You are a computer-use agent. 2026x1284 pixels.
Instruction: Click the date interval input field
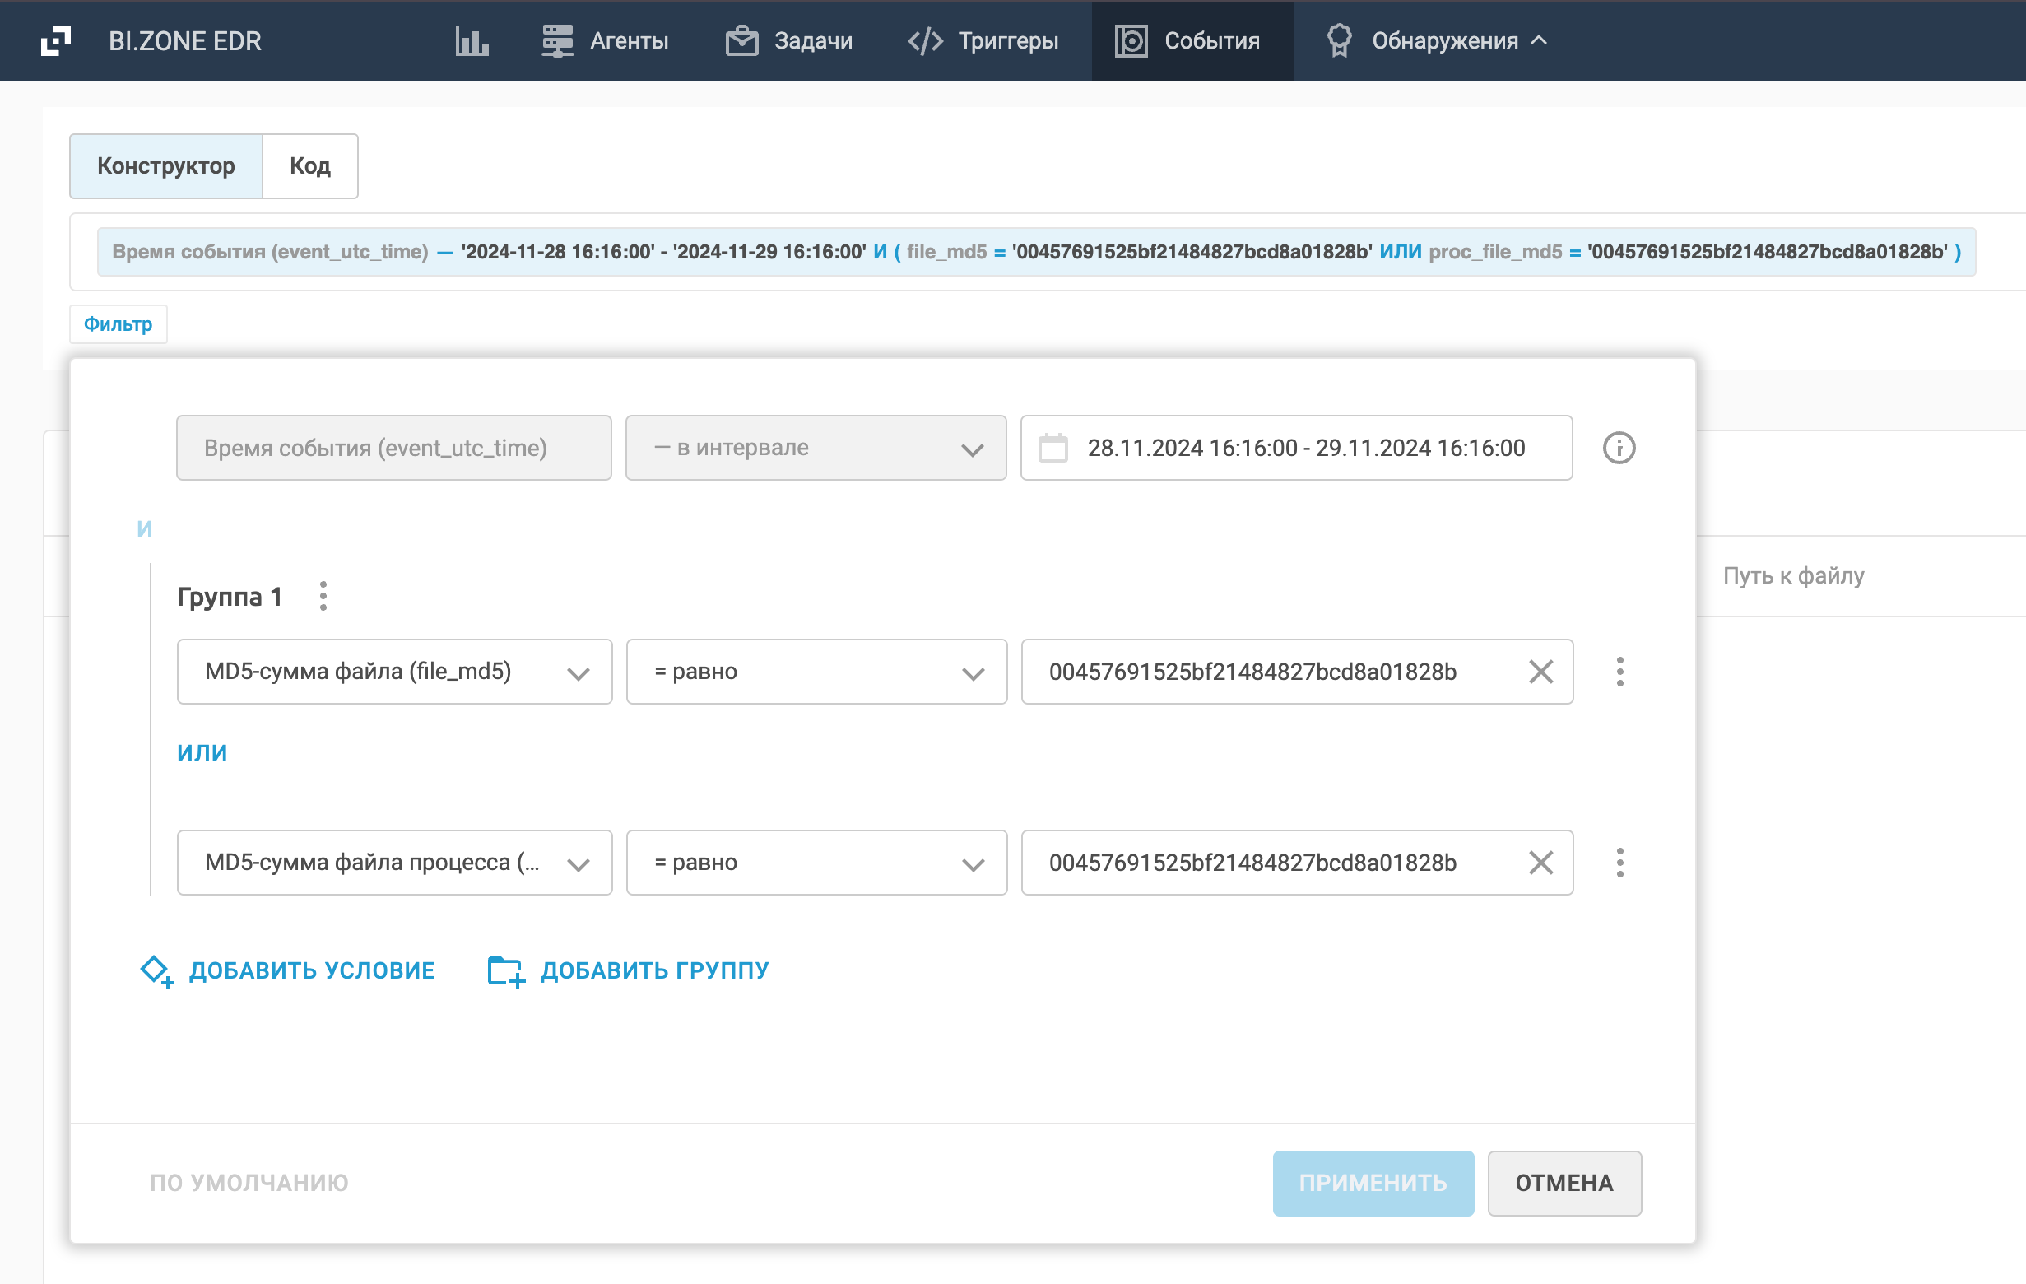point(1306,448)
